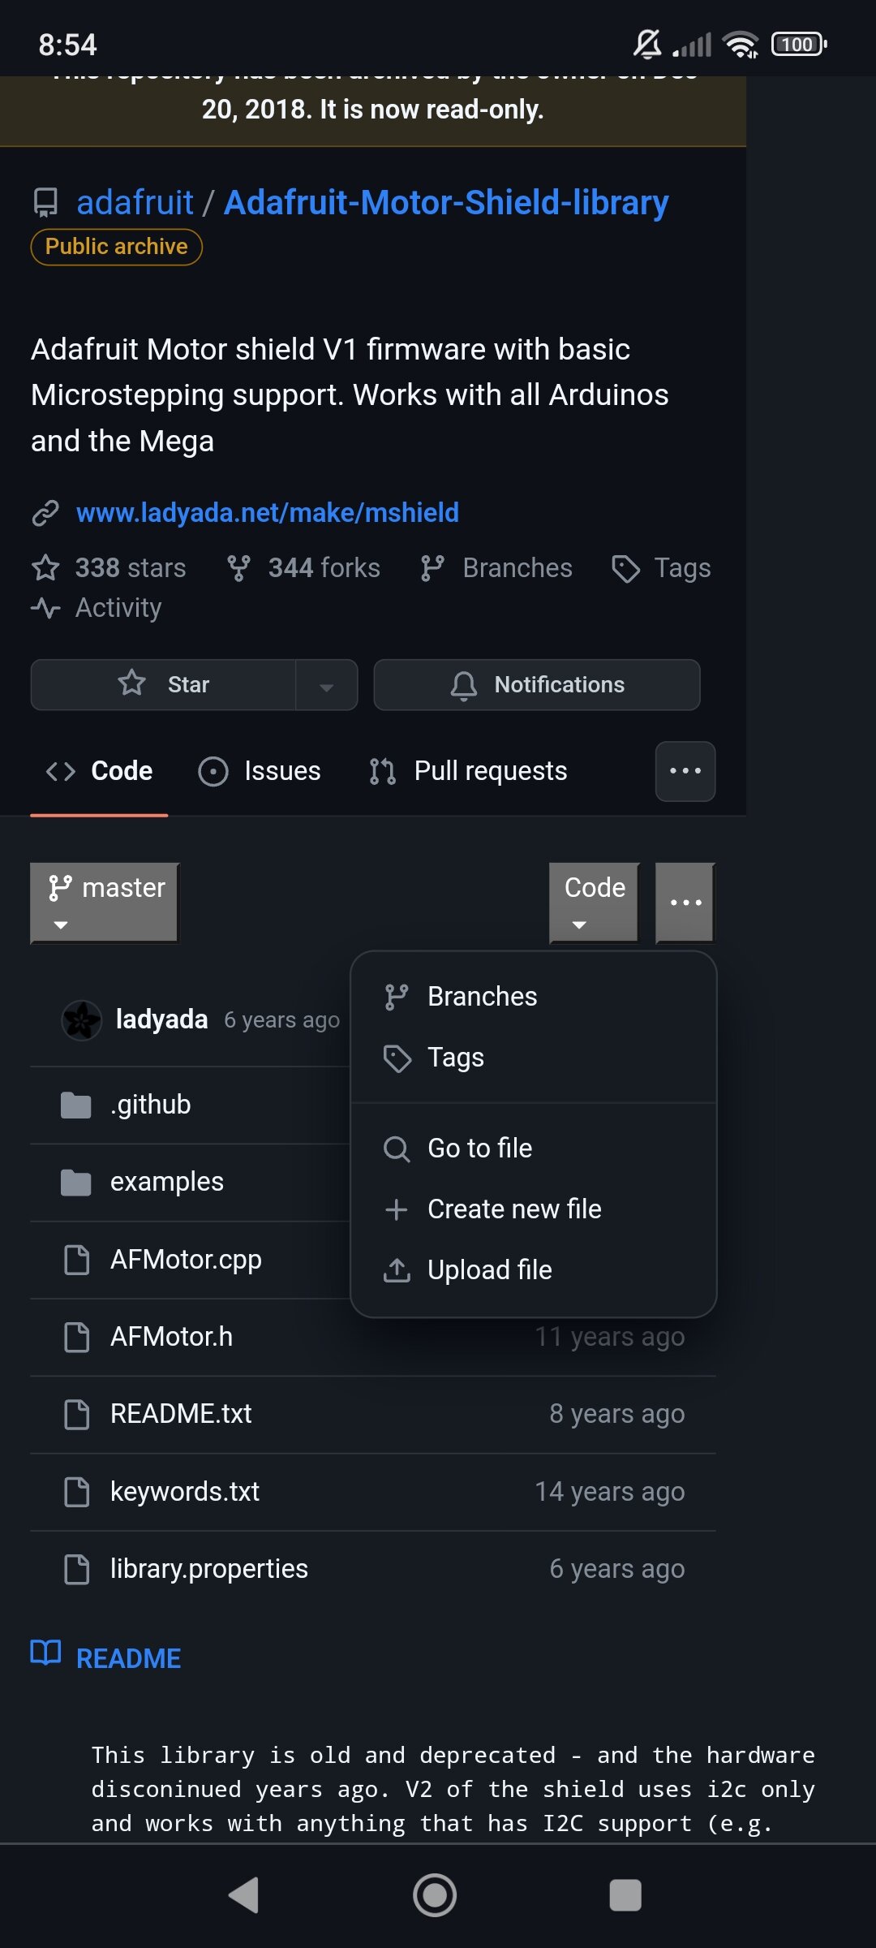
Task: Star this repository
Action: (x=164, y=685)
